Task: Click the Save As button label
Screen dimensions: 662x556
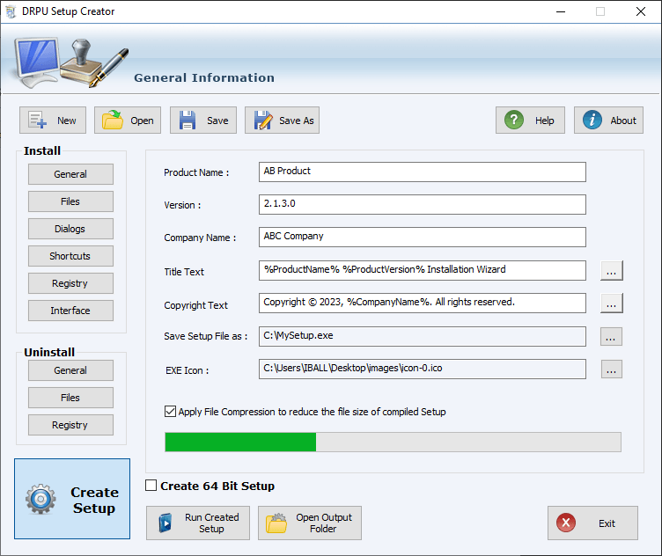Action: tap(297, 121)
